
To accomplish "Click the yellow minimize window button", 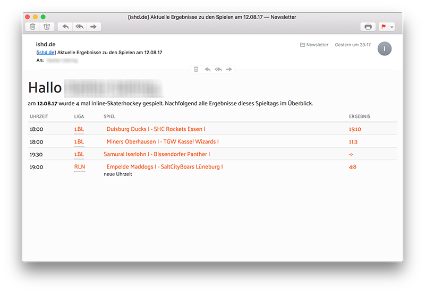I will pos(35,17).
